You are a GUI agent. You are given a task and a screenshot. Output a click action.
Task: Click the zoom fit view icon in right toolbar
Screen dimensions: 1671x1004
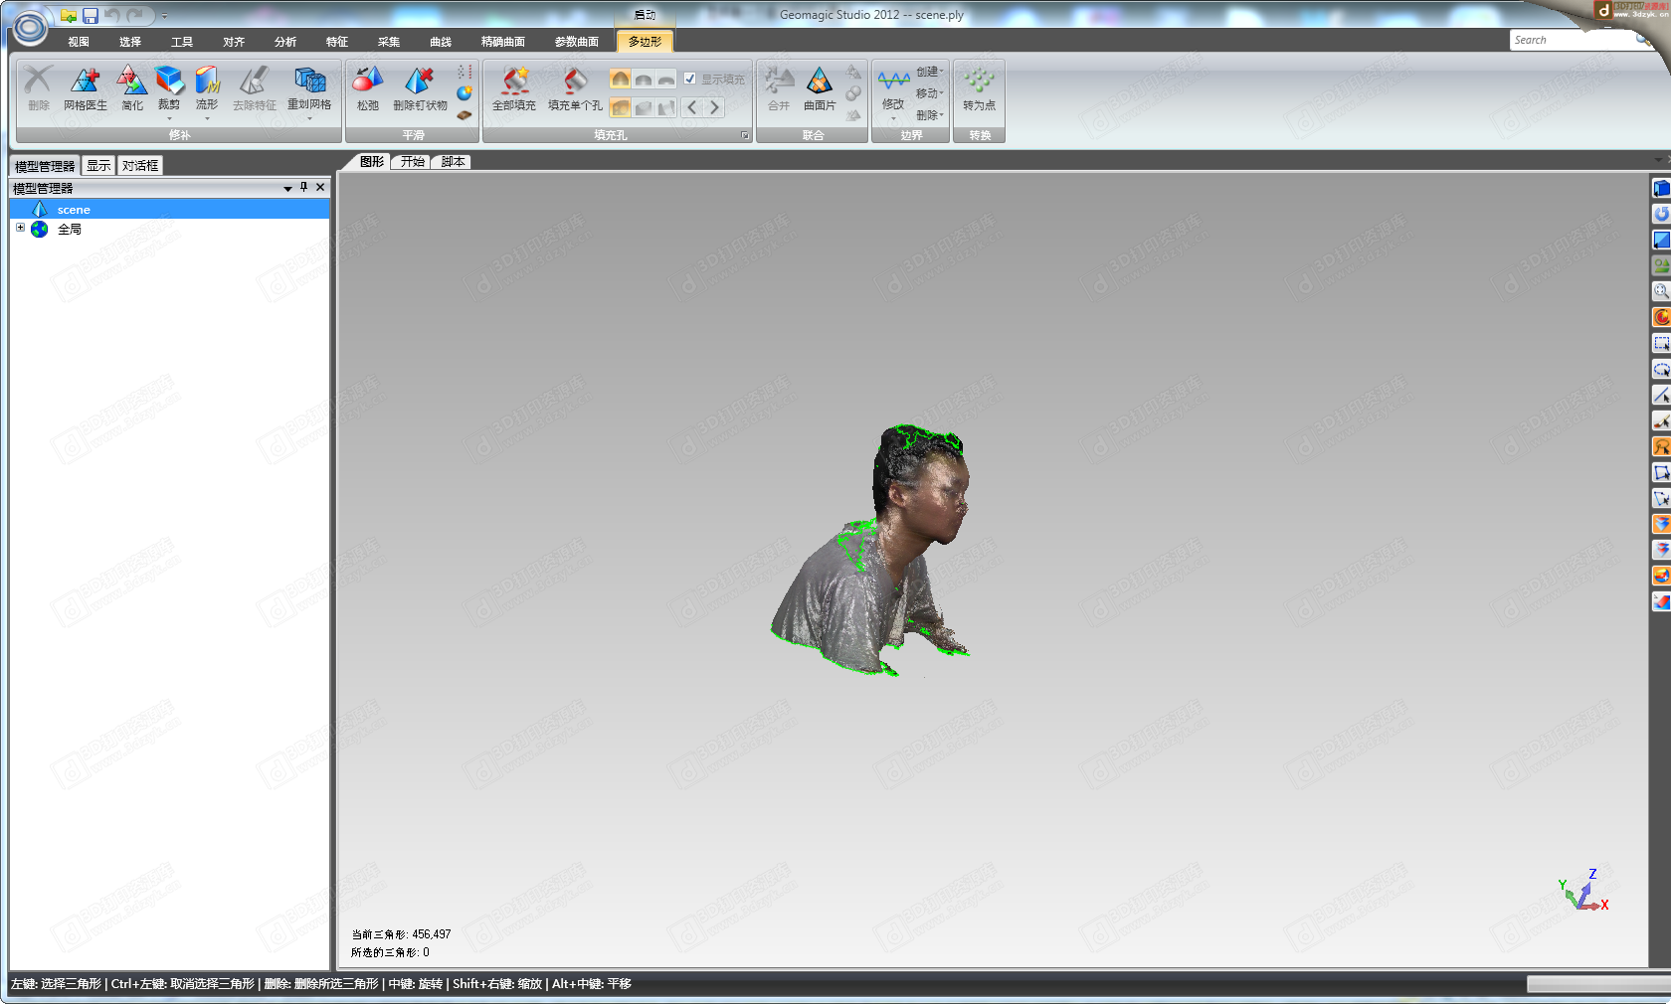tap(1661, 291)
